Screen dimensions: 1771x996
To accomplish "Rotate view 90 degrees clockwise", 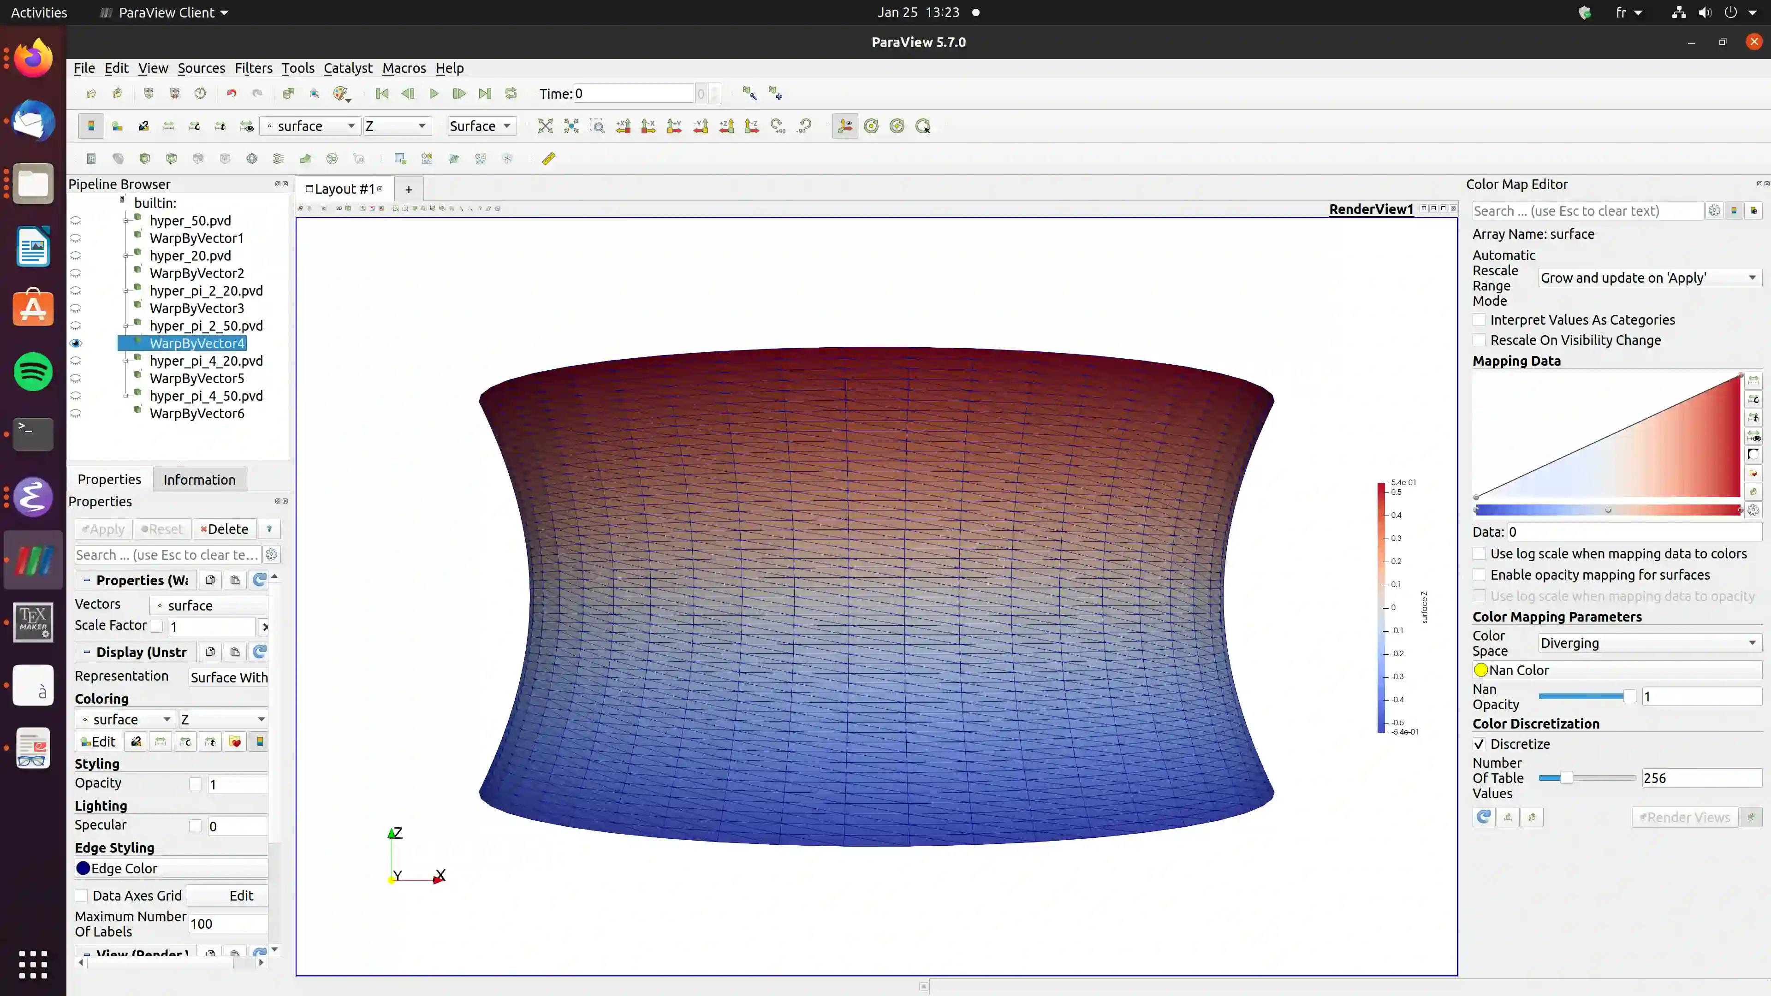I will point(778,126).
